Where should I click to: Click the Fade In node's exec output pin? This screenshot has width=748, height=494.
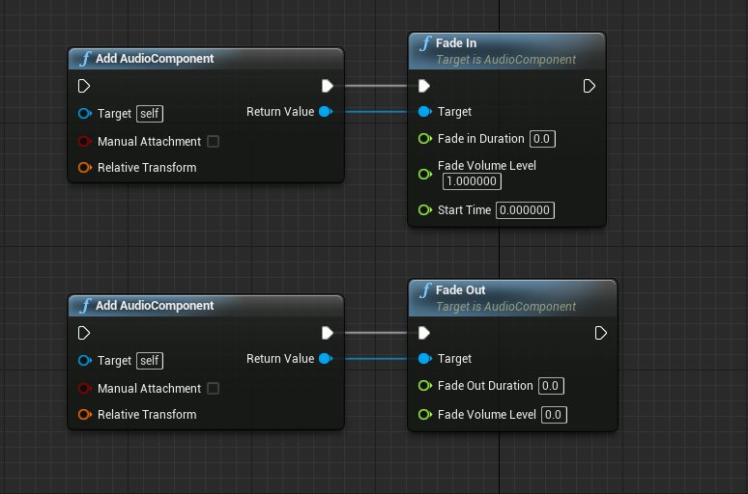[x=590, y=87]
